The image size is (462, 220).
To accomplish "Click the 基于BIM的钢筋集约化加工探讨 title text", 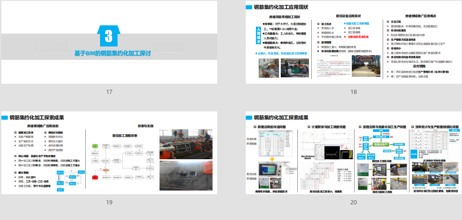I will (113, 53).
